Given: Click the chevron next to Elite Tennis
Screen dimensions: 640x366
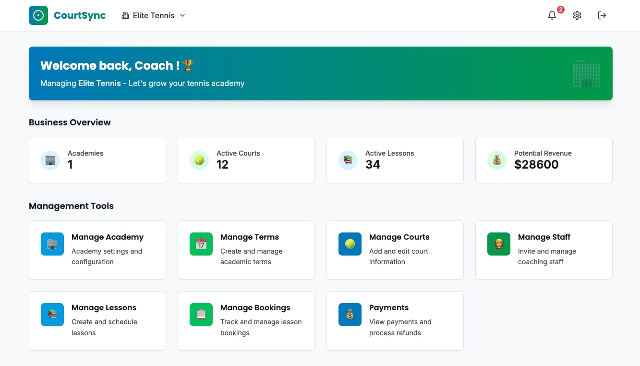Looking at the screenshot, I should [x=182, y=15].
